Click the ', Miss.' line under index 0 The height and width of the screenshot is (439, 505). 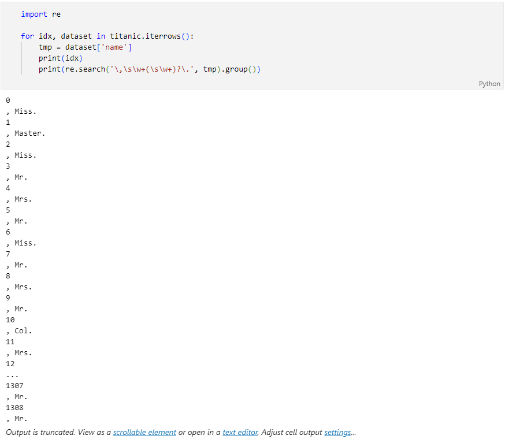pyautogui.click(x=21, y=111)
